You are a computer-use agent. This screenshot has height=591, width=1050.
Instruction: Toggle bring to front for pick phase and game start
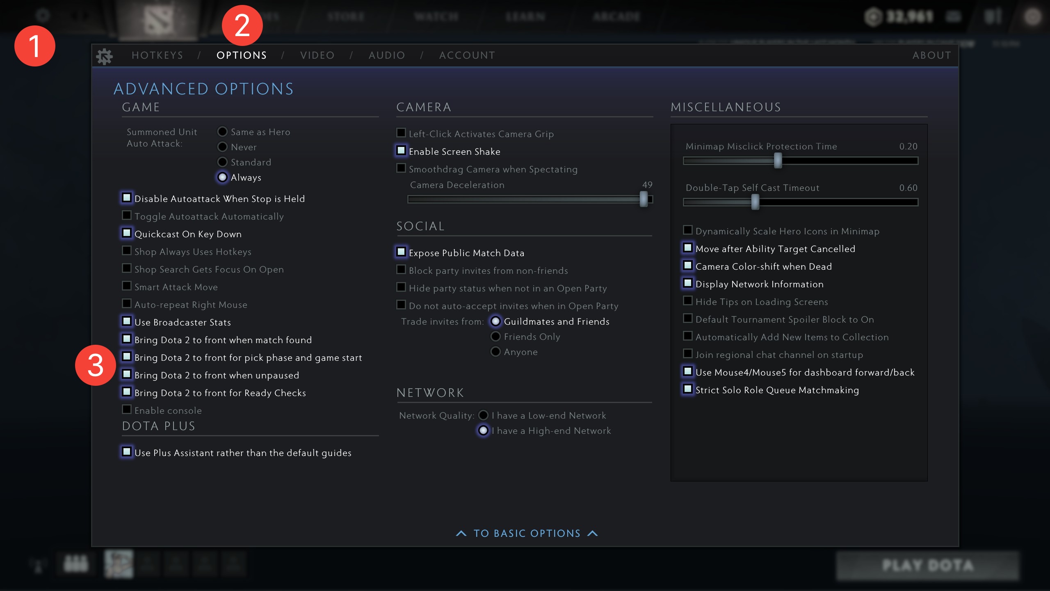127,357
